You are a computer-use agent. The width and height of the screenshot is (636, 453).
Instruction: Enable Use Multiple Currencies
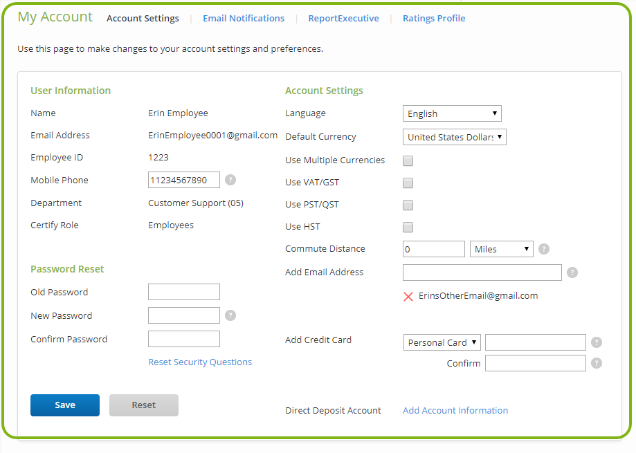click(408, 160)
